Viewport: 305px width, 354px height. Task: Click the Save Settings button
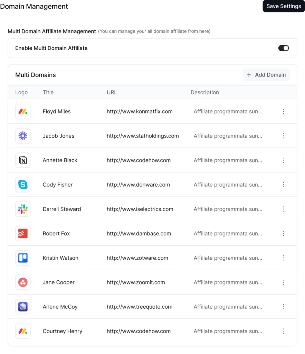(284, 6)
